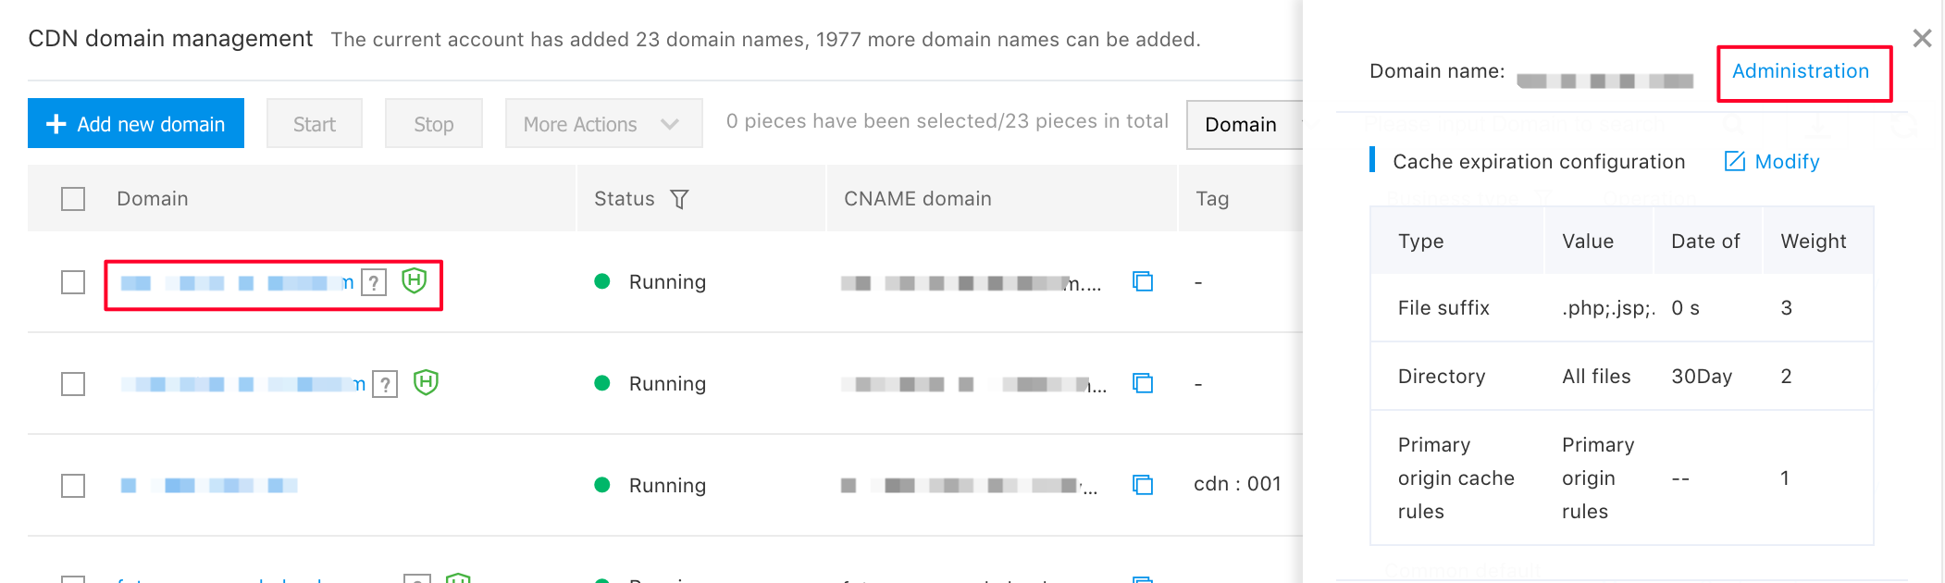The height and width of the screenshot is (583, 1945).
Task: Click the Add new domain button
Action: [136, 123]
